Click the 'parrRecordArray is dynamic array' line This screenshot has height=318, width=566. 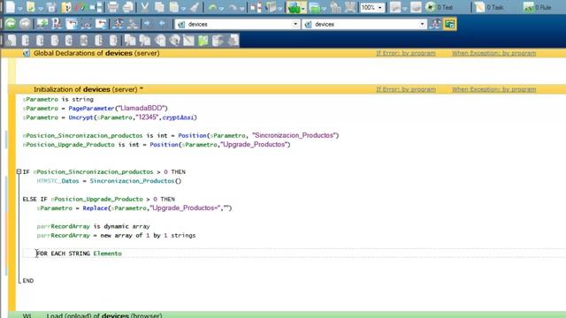pyautogui.click(x=93, y=226)
